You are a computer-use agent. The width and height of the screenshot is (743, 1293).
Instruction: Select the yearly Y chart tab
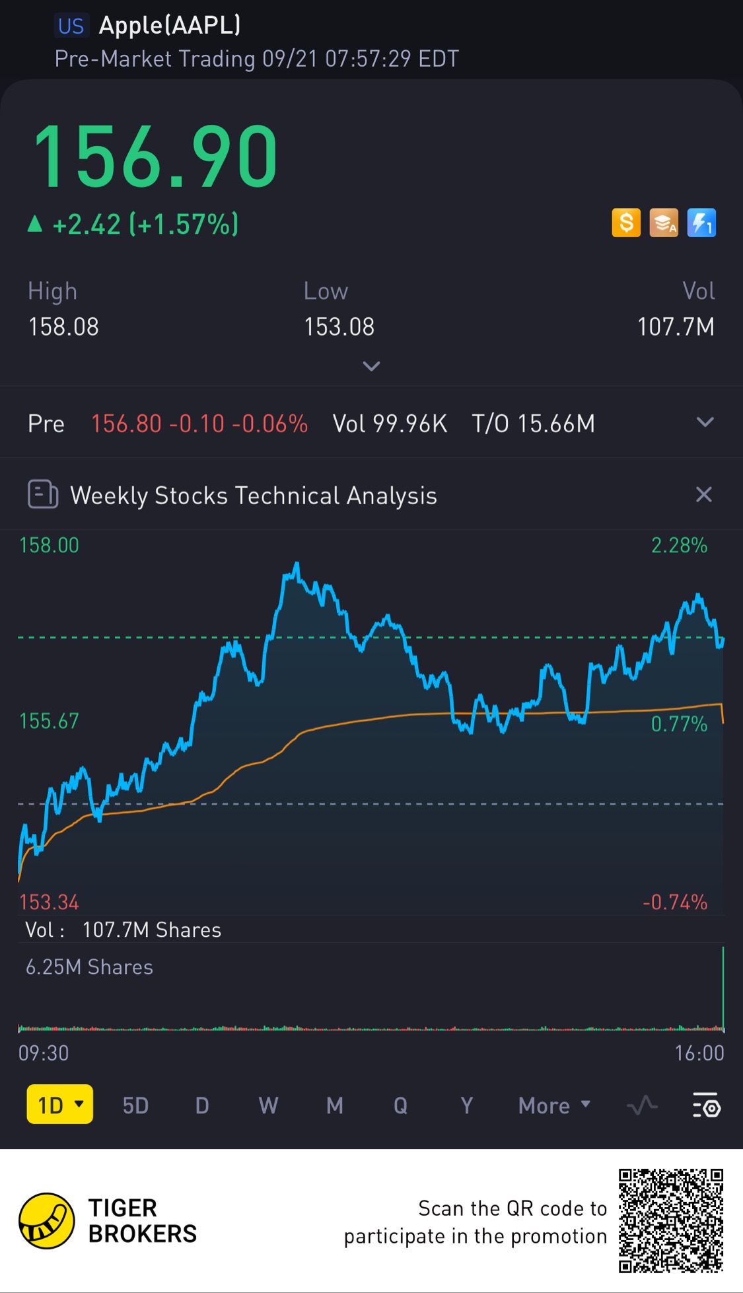point(467,1105)
